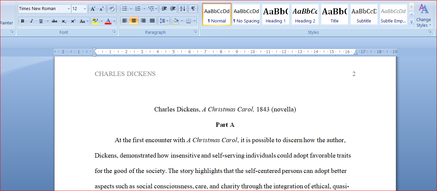The image size is (437, 191).
Task: Open the Styles pane launcher
Action: (430, 31)
